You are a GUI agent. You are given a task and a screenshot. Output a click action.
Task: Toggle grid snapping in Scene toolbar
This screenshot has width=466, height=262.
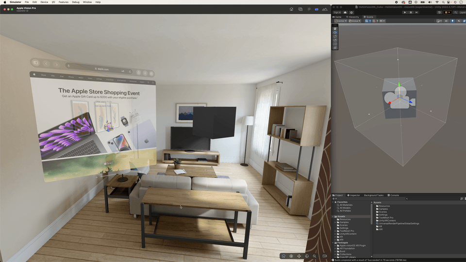click(x=374, y=21)
